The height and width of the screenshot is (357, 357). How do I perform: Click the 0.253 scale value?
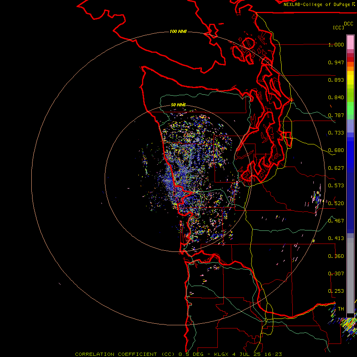336,291
